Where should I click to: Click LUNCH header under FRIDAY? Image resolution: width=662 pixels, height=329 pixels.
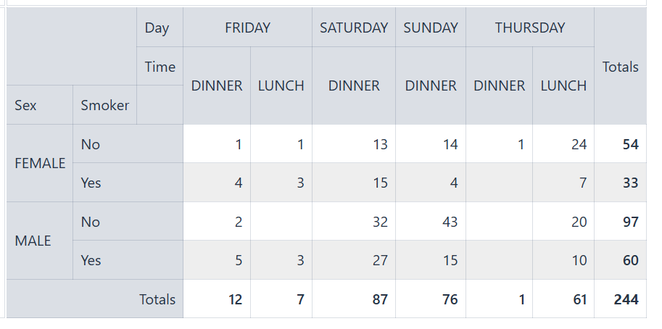281,86
